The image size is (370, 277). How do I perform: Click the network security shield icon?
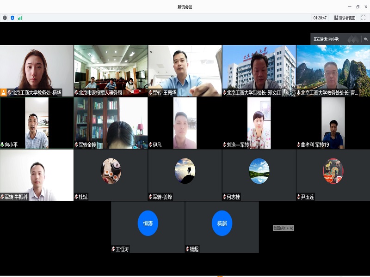coord(12,18)
